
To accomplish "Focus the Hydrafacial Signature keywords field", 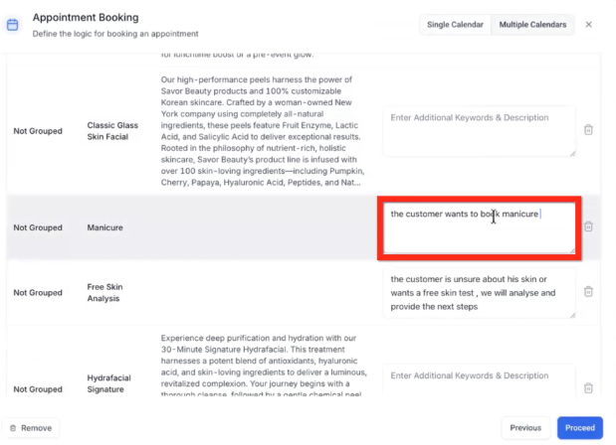I will pos(479,382).
